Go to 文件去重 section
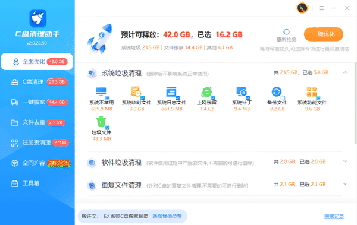The width and height of the screenshot is (357, 225). coord(37,122)
